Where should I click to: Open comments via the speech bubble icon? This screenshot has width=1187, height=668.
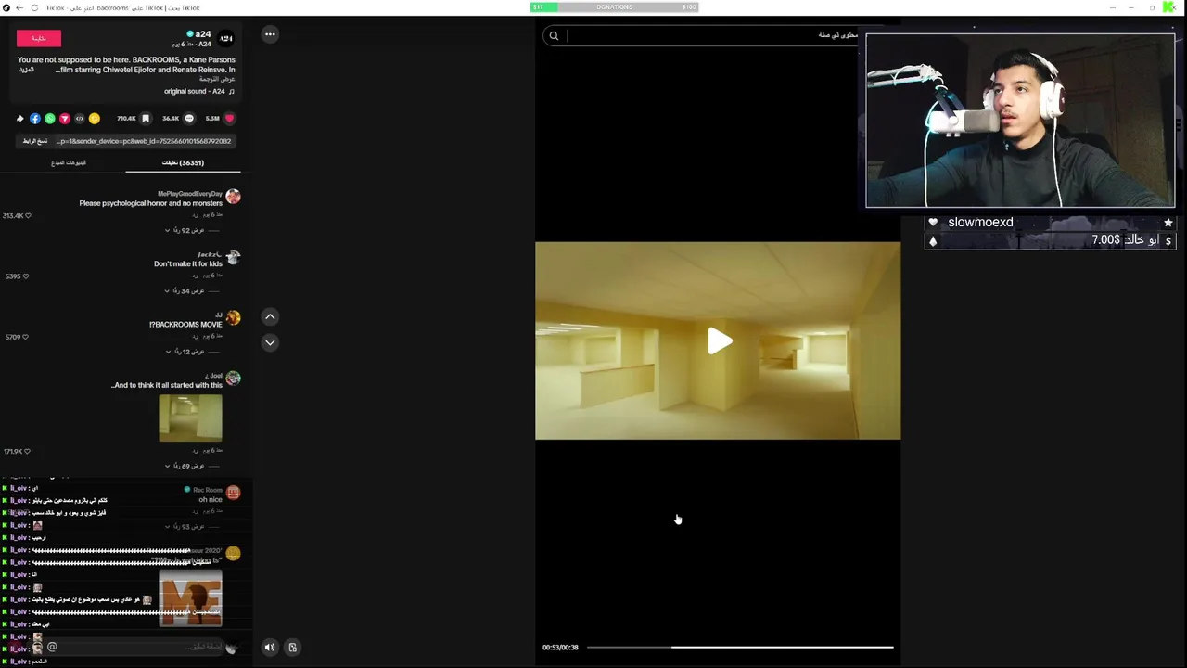tap(189, 119)
